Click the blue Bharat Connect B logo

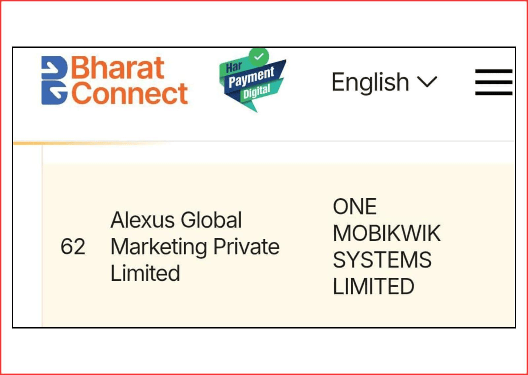(54, 80)
